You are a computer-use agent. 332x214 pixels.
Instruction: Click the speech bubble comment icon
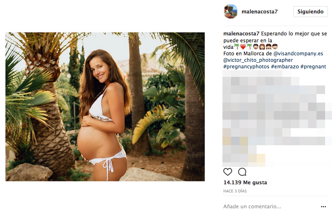point(242,172)
